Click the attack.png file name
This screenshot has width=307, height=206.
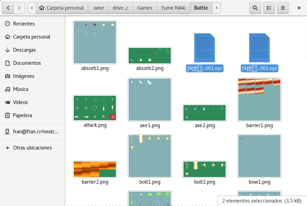pyautogui.click(x=95, y=125)
